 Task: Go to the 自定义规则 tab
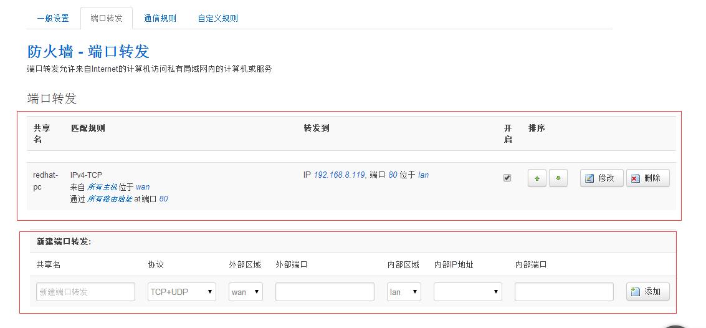[x=218, y=19]
